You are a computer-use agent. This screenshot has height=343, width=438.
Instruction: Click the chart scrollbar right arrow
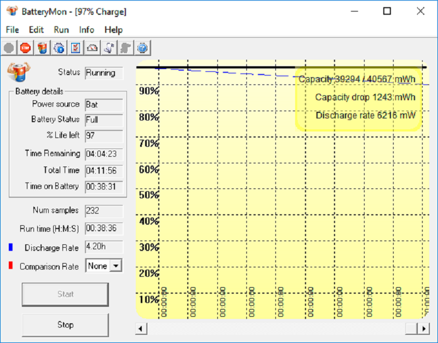[x=424, y=328]
